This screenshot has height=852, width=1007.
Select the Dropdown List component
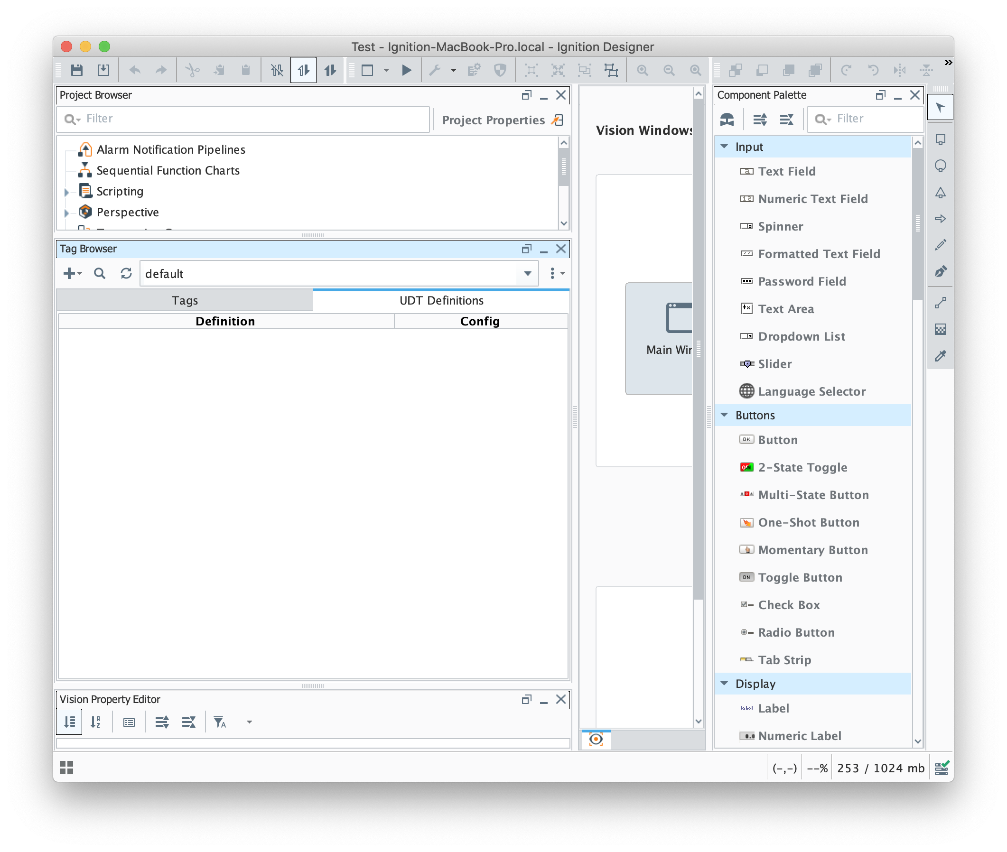793,337
